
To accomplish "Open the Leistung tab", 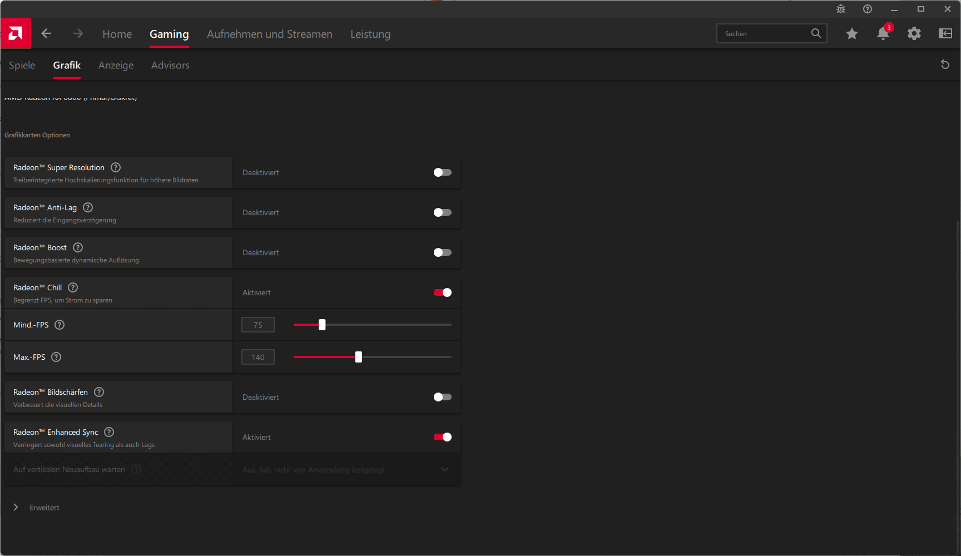I will 370,34.
